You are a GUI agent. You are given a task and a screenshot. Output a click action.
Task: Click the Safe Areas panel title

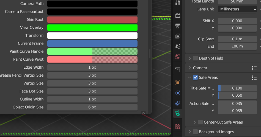pyautogui.click(x=208, y=77)
